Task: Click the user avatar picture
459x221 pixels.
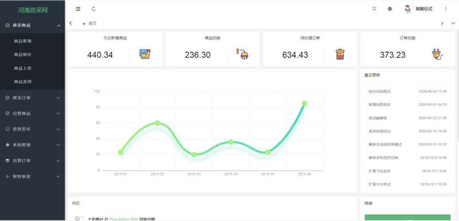Action: click(x=407, y=9)
